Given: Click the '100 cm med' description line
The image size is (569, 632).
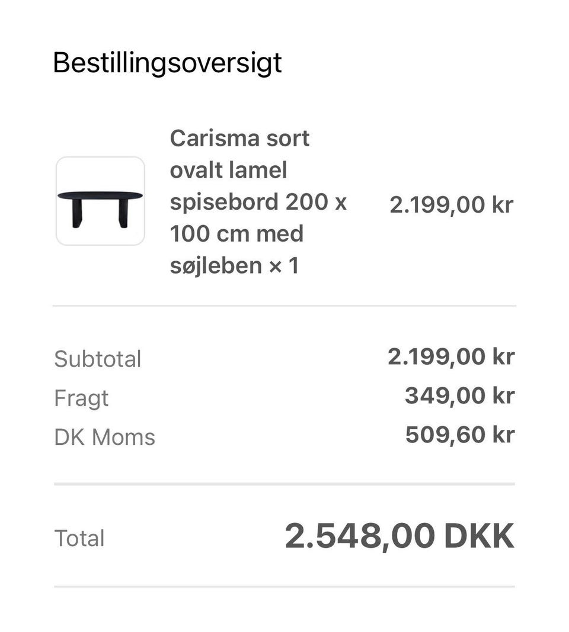Looking at the screenshot, I should [236, 234].
